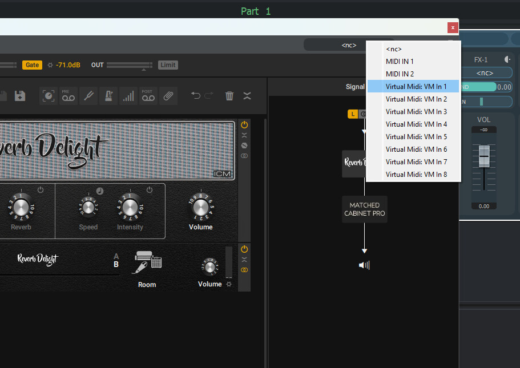Click the FX-1 VOL fader handle
The height and width of the screenshot is (368, 520).
pyautogui.click(x=484, y=156)
